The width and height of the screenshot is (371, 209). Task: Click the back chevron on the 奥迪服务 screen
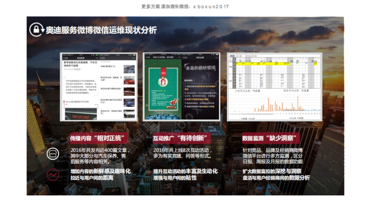point(64,58)
